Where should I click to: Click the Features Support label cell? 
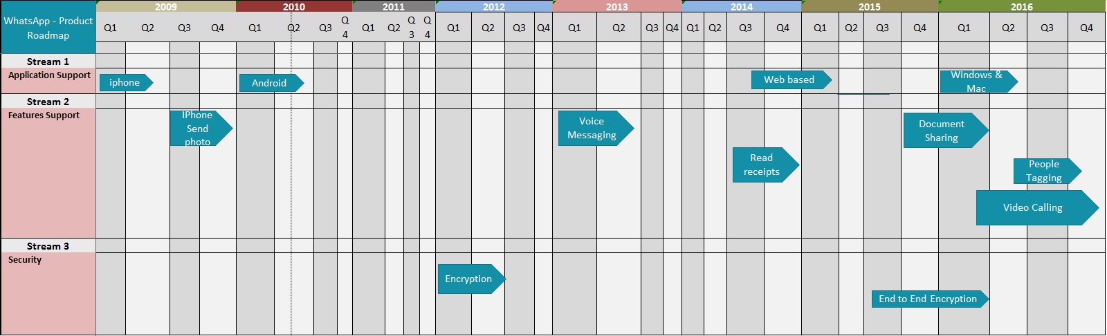tap(44, 115)
